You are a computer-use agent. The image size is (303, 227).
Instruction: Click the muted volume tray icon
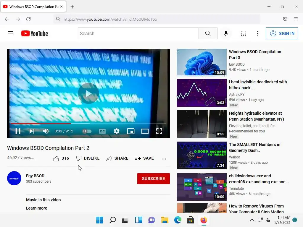pyautogui.click(x=268, y=220)
